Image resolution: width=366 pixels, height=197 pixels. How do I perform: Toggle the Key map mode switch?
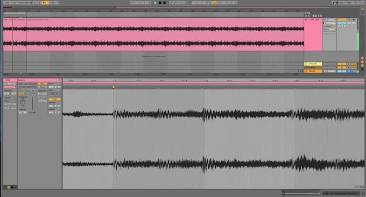342,3
